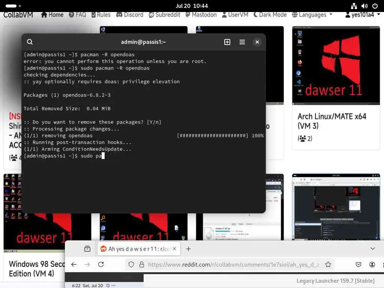Viewport: 384px width, 288px height.
Task: Click the Legacy Launcher 159.7 [Stable] text
Action: 336,280
